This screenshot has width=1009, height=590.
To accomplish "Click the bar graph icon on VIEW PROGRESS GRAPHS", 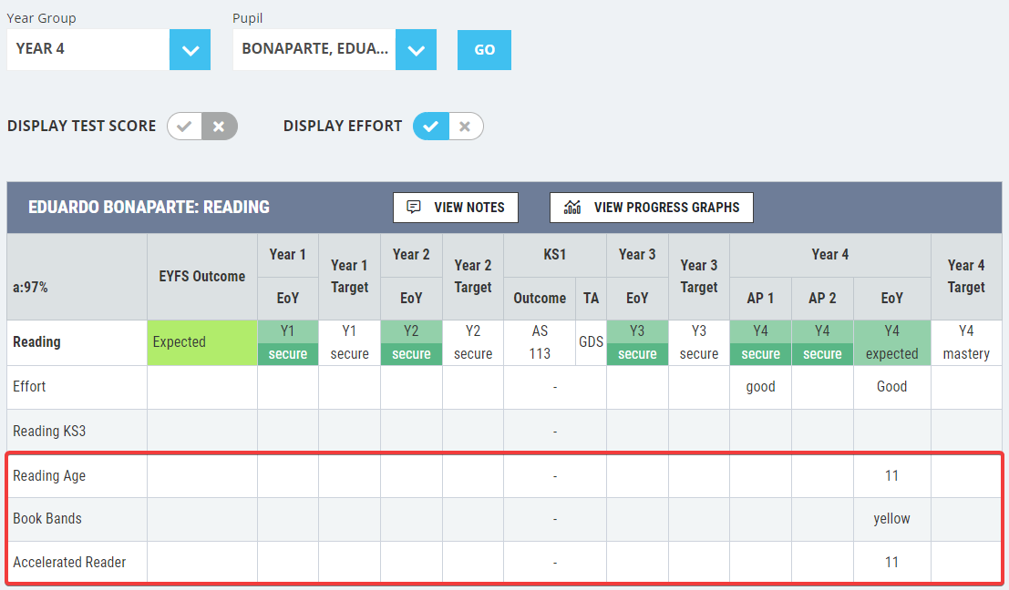I will coord(569,207).
